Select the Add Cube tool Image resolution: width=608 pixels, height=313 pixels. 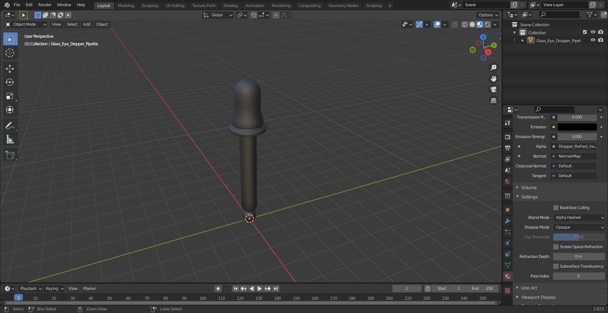click(x=10, y=155)
